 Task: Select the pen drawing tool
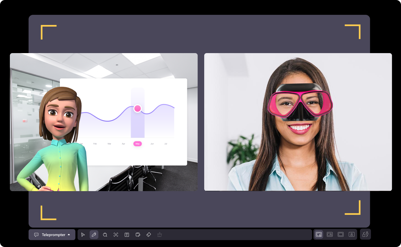click(x=94, y=235)
